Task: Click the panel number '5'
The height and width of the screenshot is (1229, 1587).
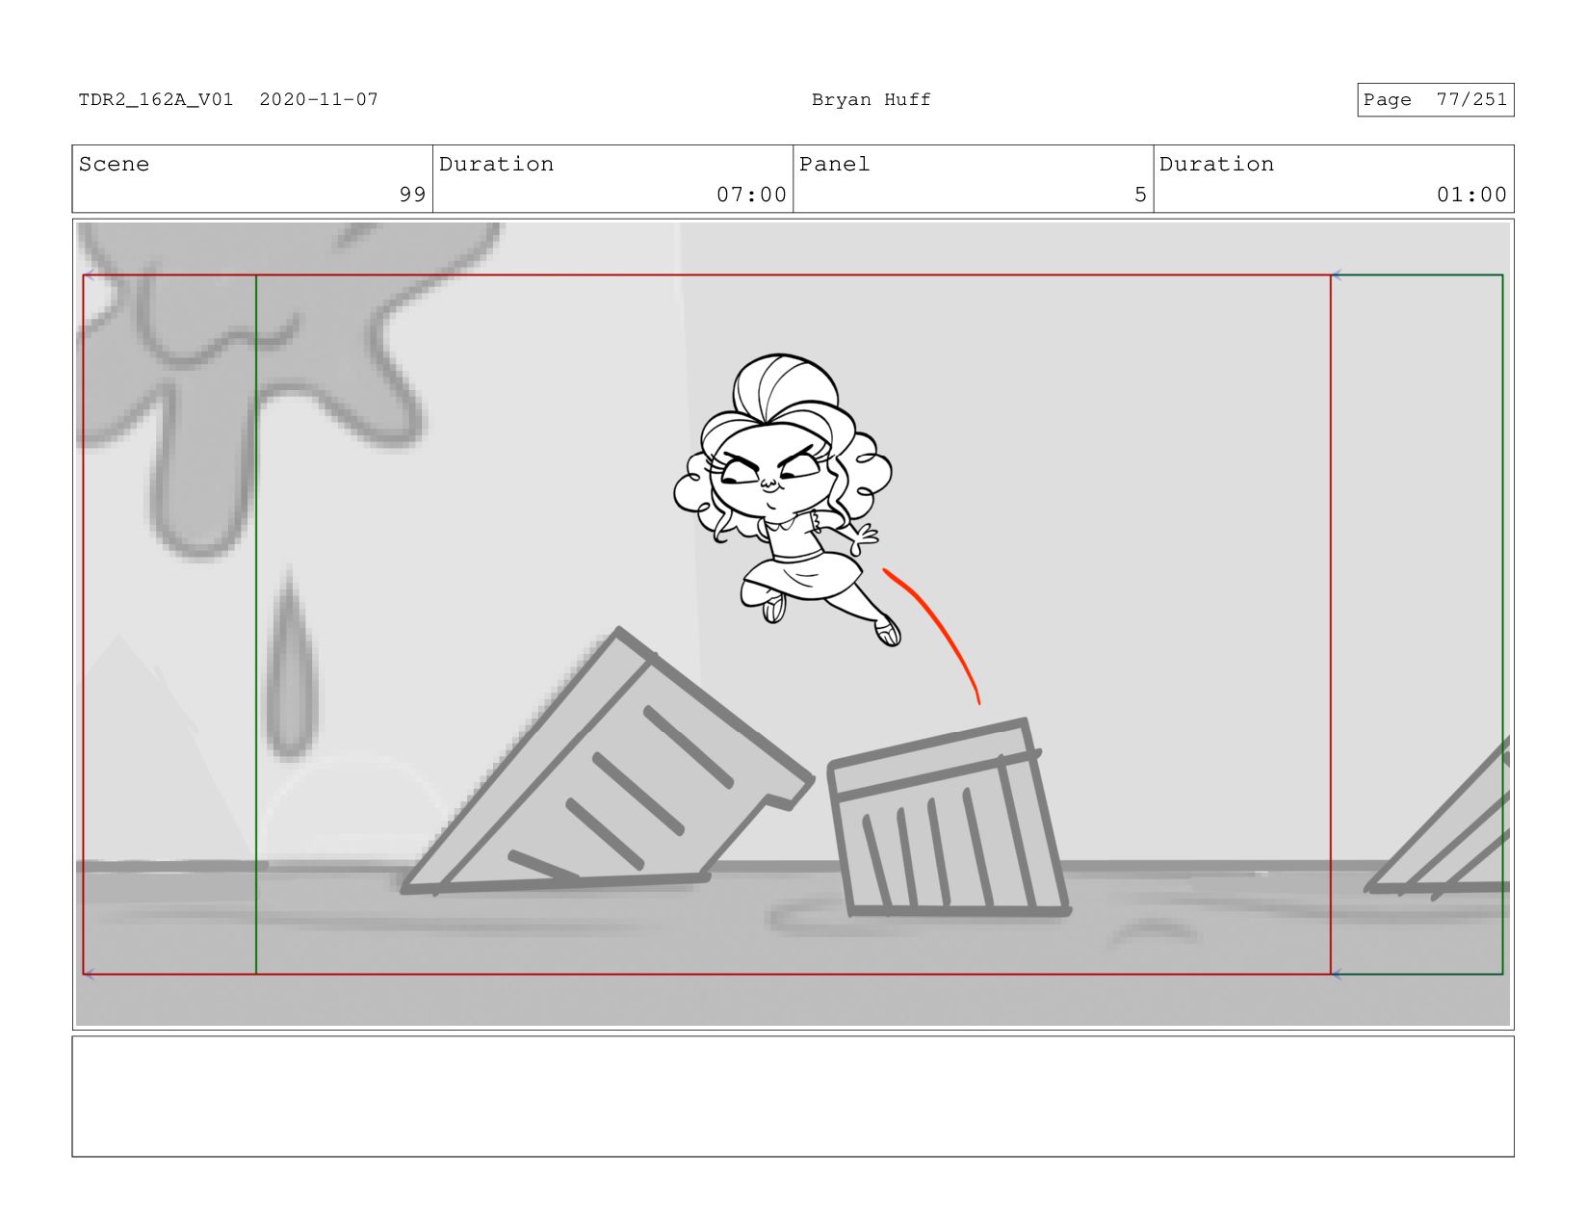Action: click(x=1140, y=195)
